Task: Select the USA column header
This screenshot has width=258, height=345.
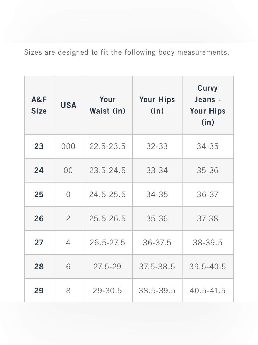Action: (68, 105)
